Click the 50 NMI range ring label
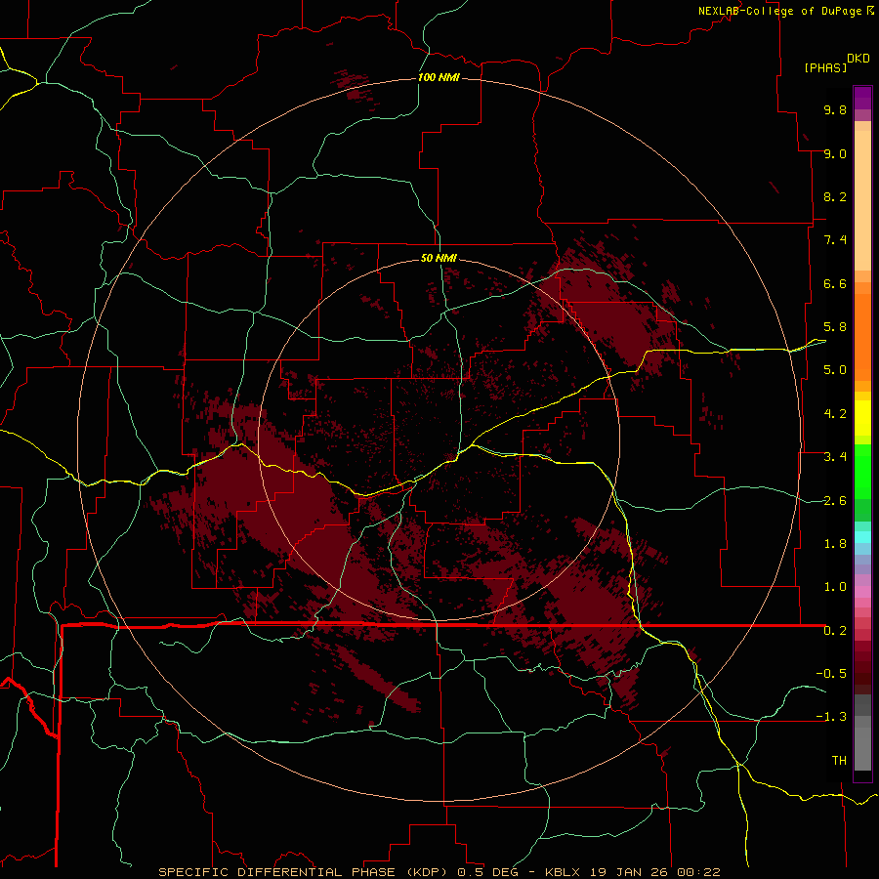This screenshot has width=879, height=879. (x=439, y=259)
